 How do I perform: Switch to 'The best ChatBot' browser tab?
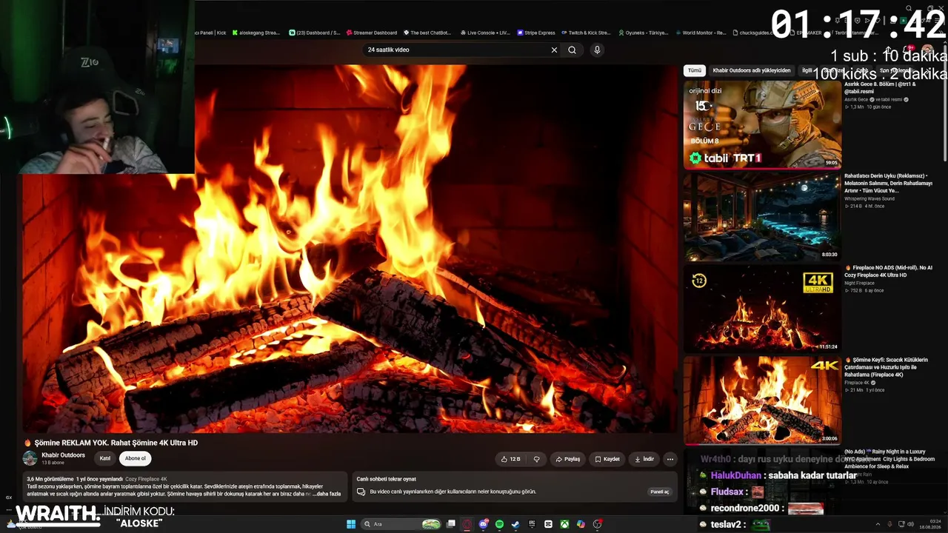[x=427, y=33]
